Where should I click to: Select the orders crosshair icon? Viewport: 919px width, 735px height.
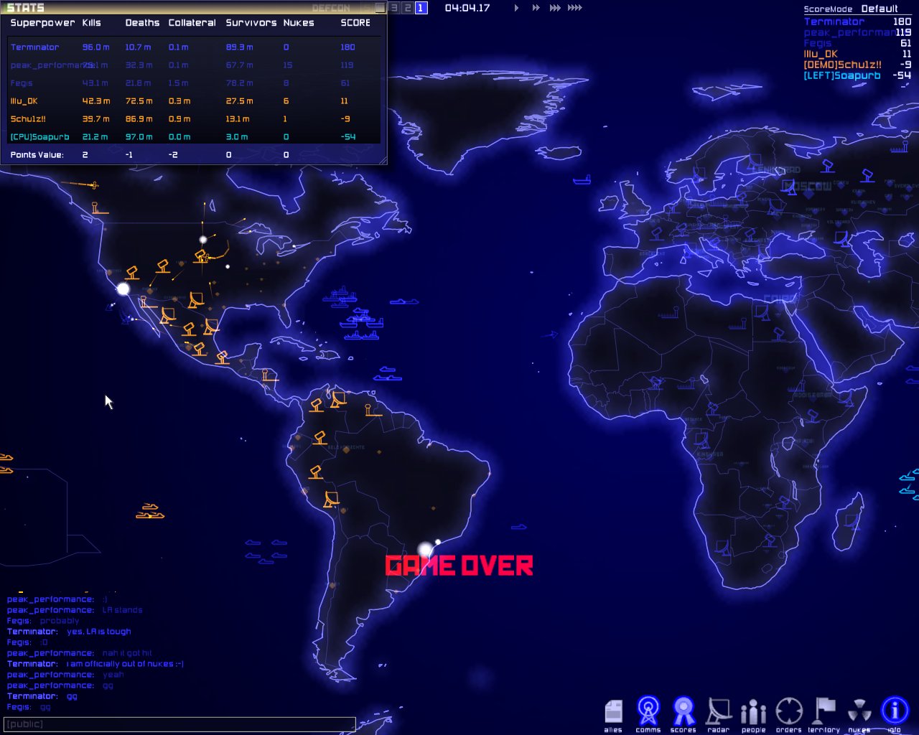(x=789, y=712)
